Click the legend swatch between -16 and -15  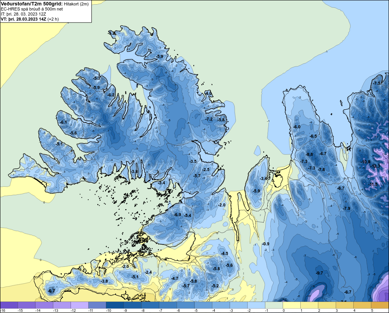pos(9,305)
